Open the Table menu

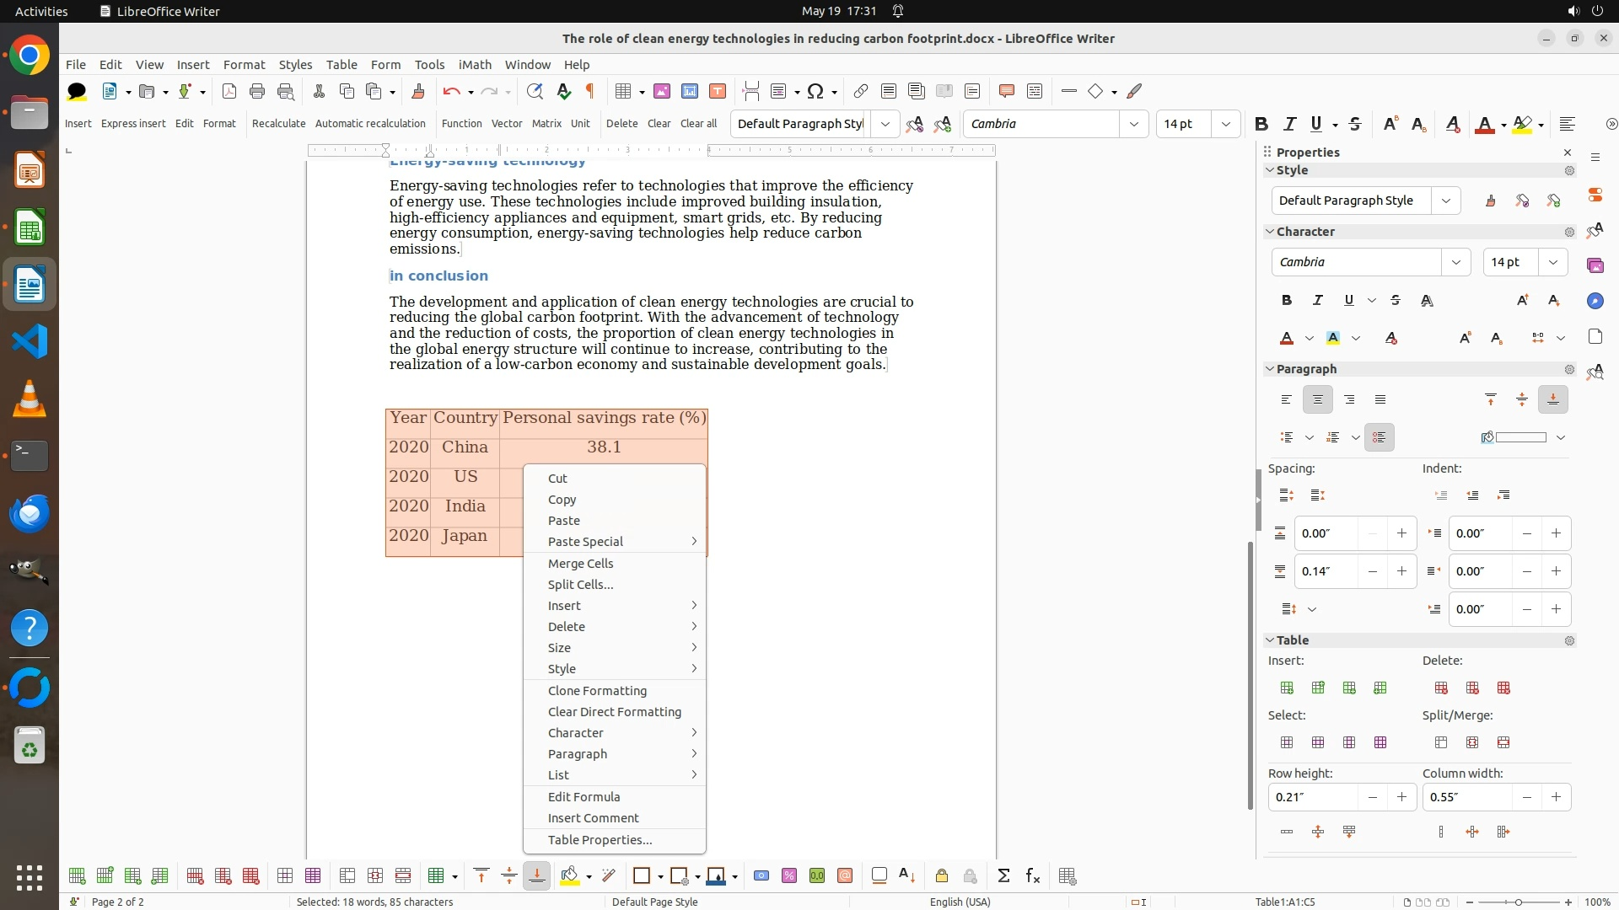(x=341, y=64)
